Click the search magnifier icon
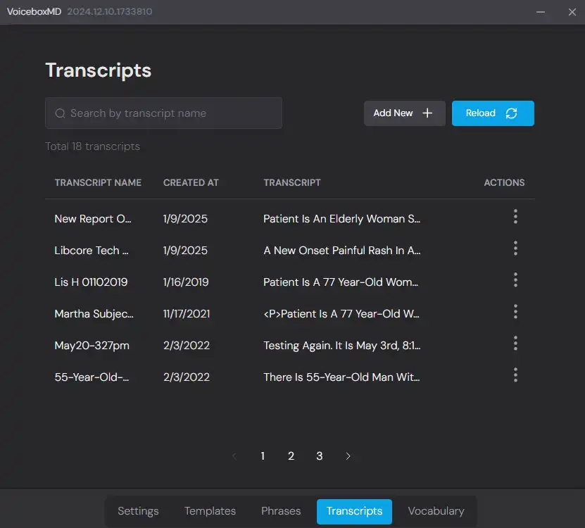Viewport: 585px width, 528px height. point(61,113)
